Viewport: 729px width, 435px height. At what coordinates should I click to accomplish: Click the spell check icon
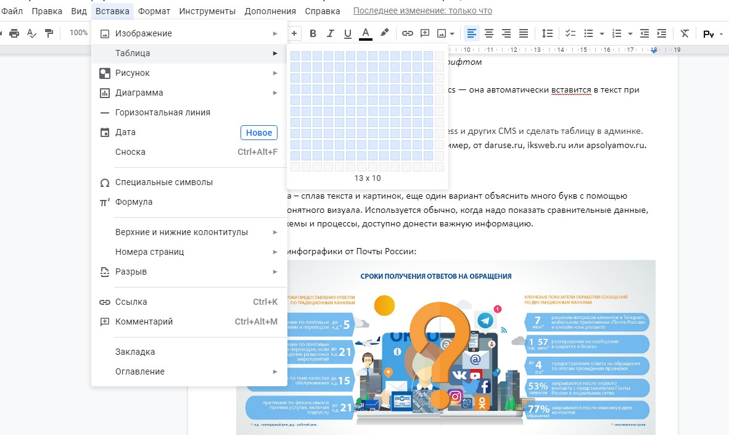32,33
